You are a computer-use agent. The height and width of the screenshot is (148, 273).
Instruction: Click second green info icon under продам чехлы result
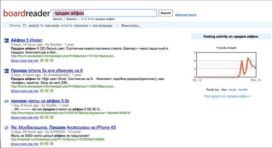[x=46, y=117]
